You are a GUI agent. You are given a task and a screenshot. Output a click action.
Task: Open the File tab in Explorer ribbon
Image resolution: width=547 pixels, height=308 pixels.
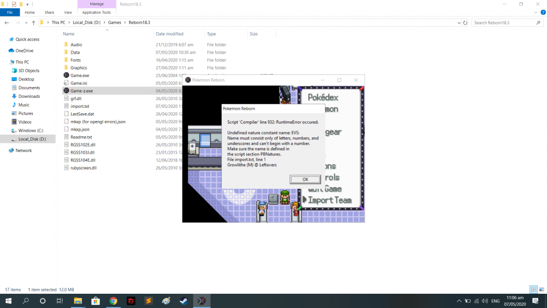(10, 12)
